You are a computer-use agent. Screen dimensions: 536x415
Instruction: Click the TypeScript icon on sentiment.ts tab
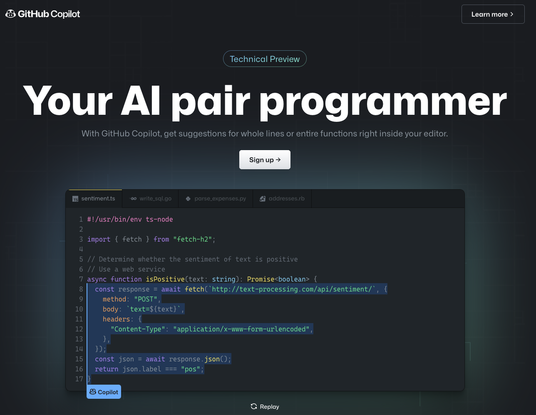pos(75,199)
